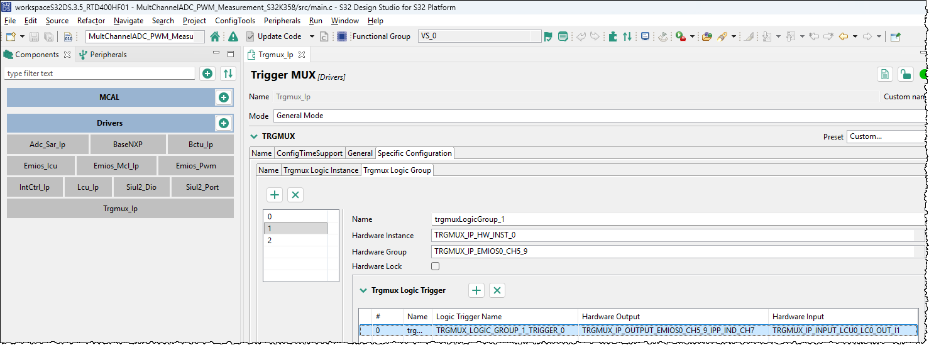Viewport: 929px width, 345px height.
Task: Open the File menu
Action: [10, 21]
